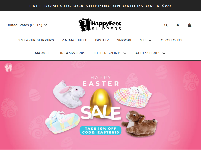
Task: Click the HappyFeet Slippers header logo
Action: 100,25
